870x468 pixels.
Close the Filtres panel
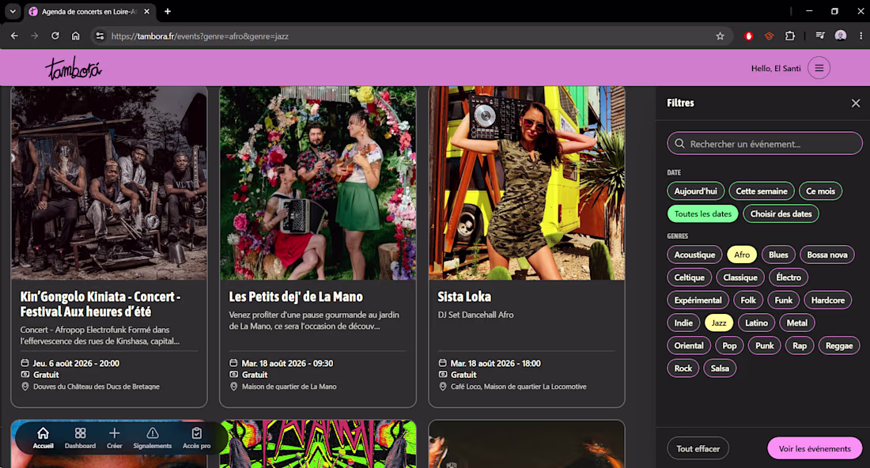click(856, 103)
